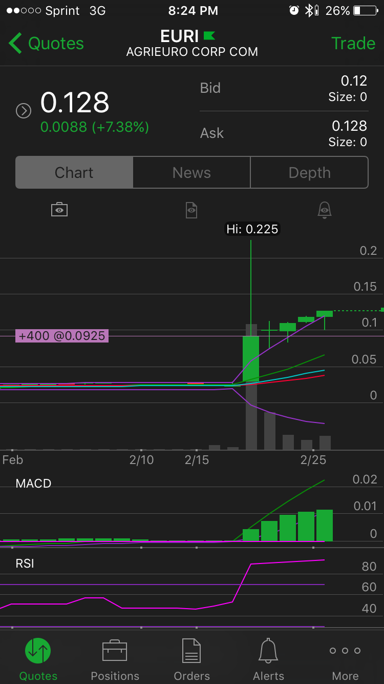384x684 pixels.
Task: Tap the +400 @0.0925 position marker
Action: pos(62,336)
